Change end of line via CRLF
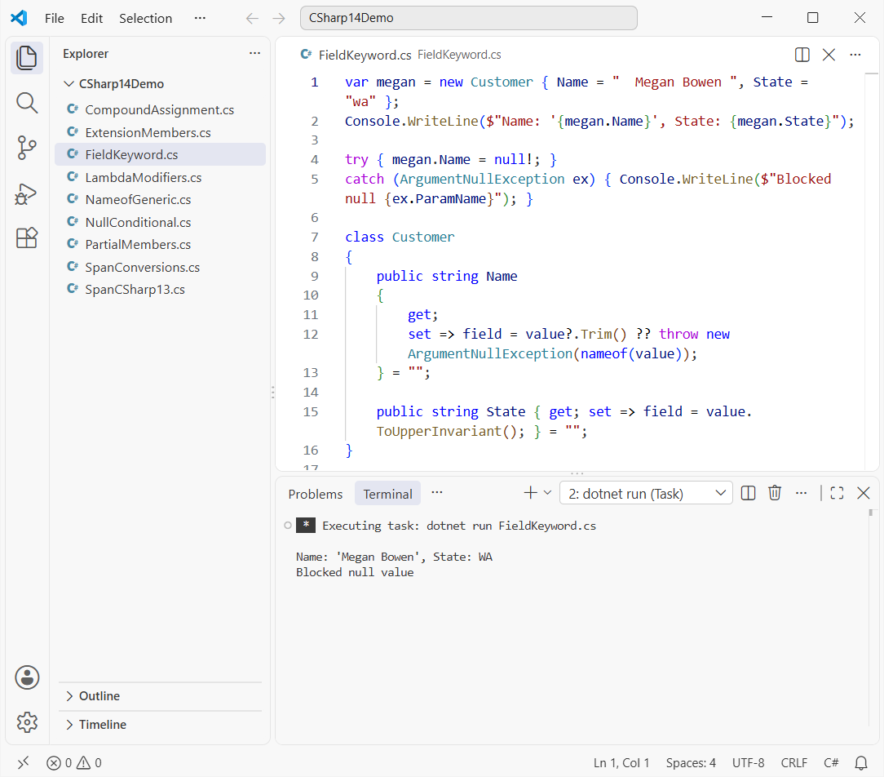Image resolution: width=884 pixels, height=777 pixels. [x=793, y=763]
